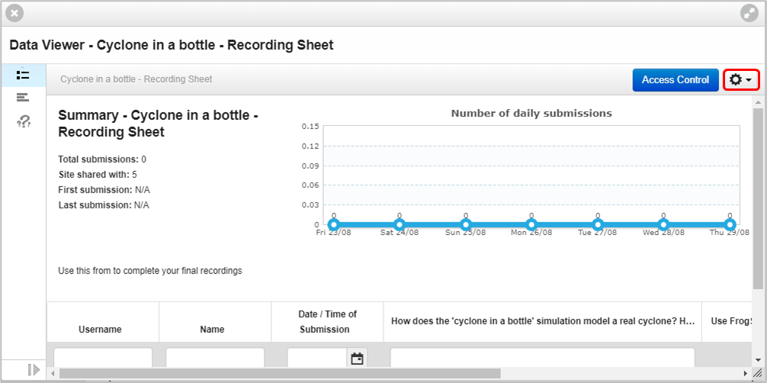This screenshot has width=767, height=383.
Task: Click the 'Total submissions: 0' text
Action: coord(102,159)
